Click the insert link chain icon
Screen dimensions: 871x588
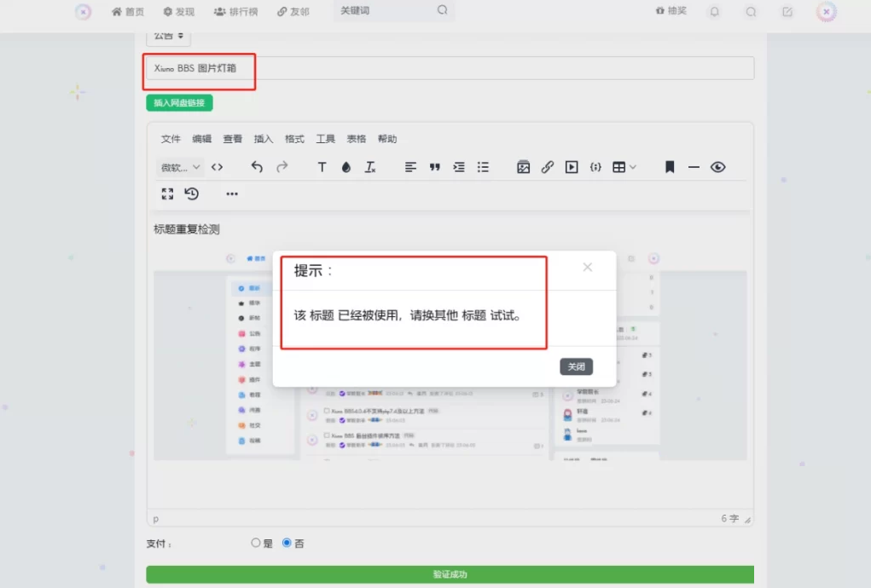(x=548, y=167)
